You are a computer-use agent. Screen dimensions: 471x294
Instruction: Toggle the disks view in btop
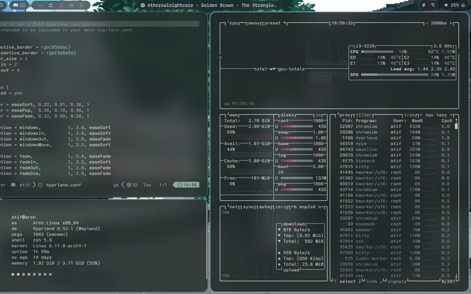point(287,115)
